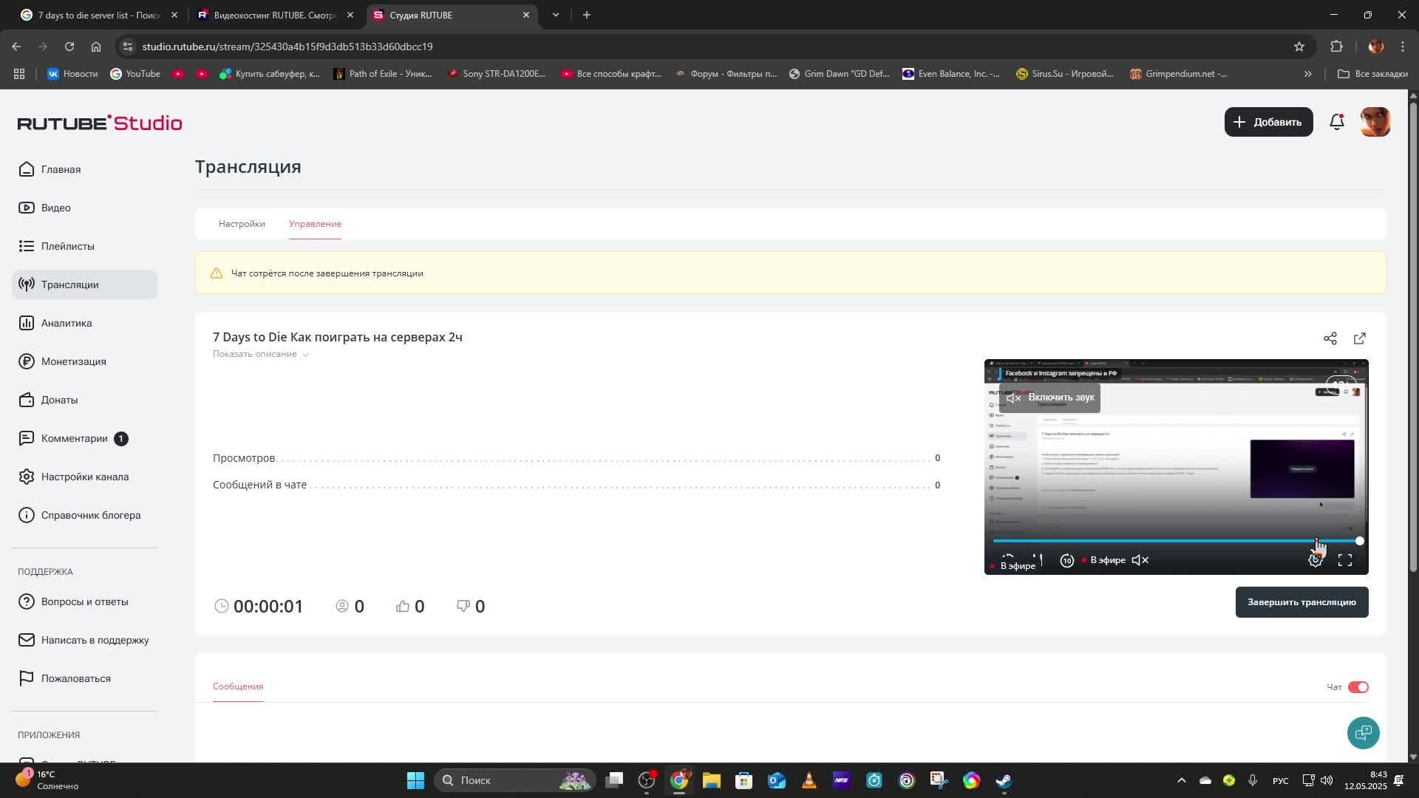The image size is (1419, 798).
Task: Skip forward 10 seconds in player
Action: [x=1066, y=561]
